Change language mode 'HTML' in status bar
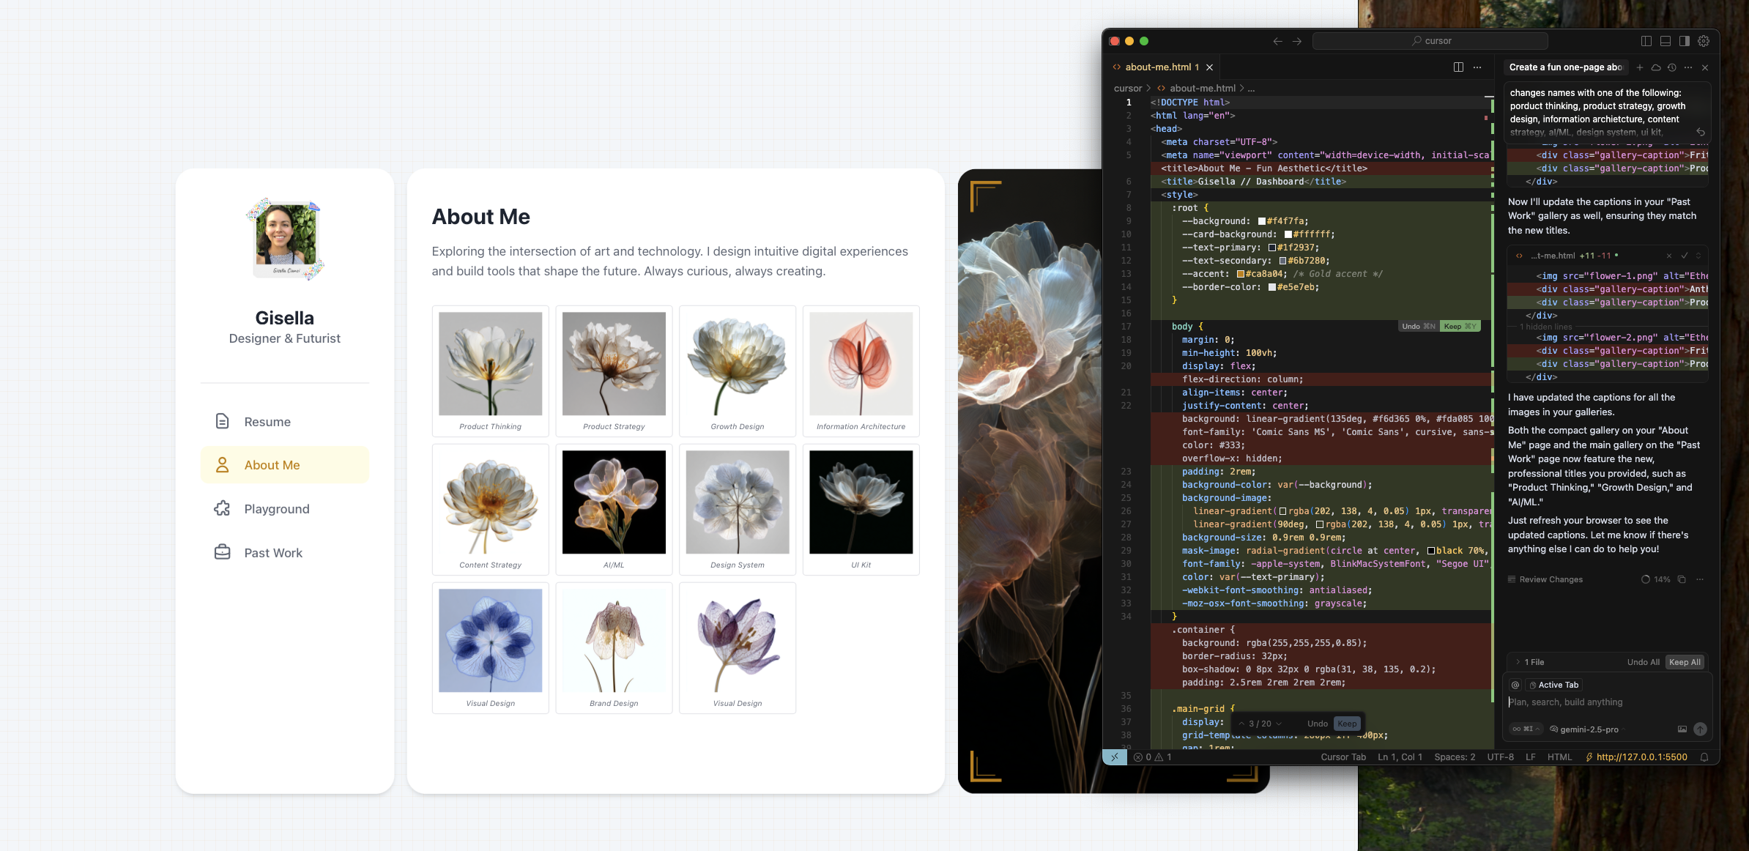This screenshot has height=851, width=1749. tap(1559, 757)
